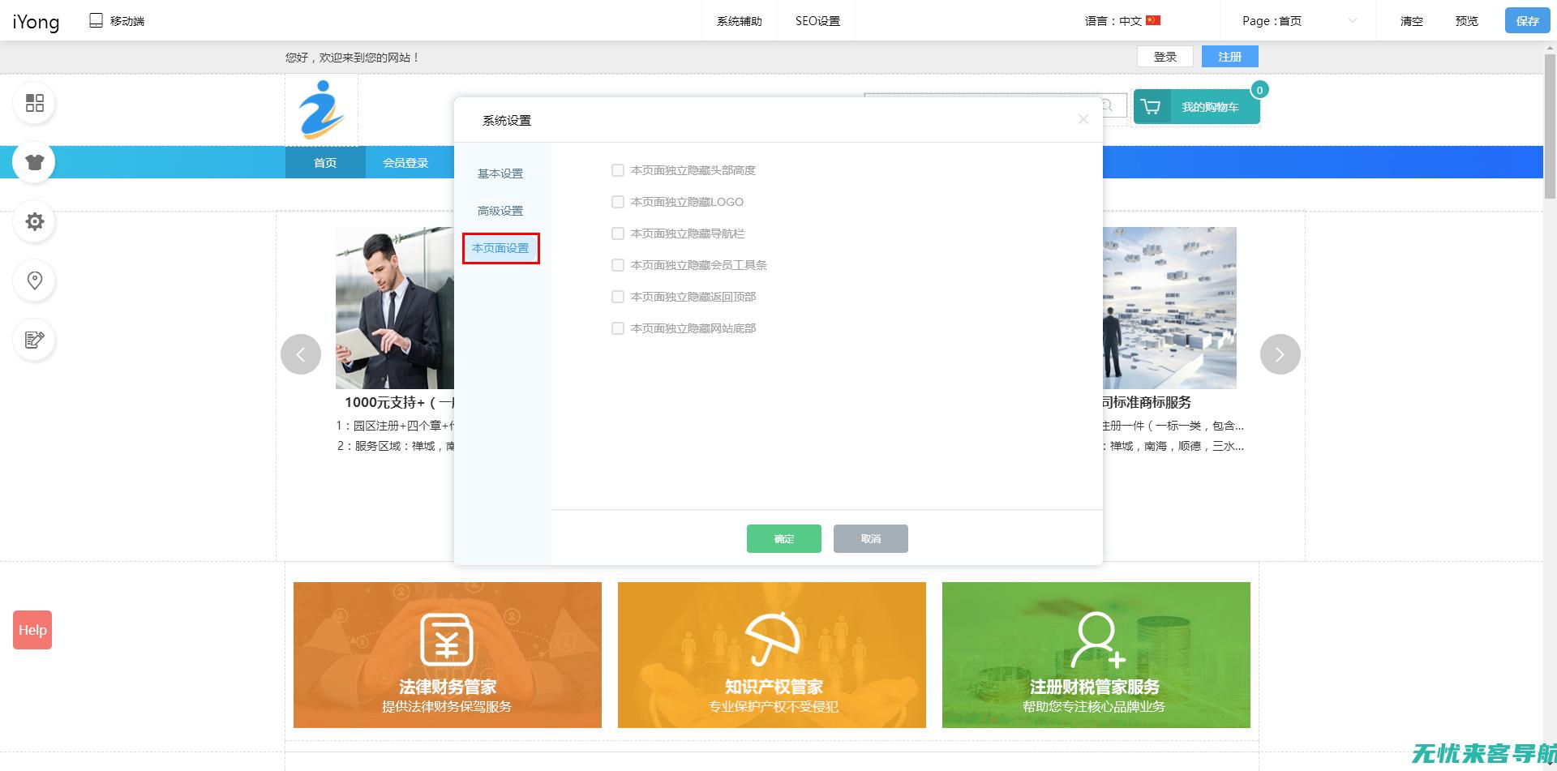Viewport: 1557px width, 771px height.
Task: Open the edit notes icon in sidebar
Action: click(x=34, y=340)
